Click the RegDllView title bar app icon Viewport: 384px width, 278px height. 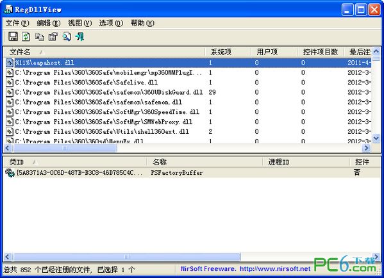8,10
